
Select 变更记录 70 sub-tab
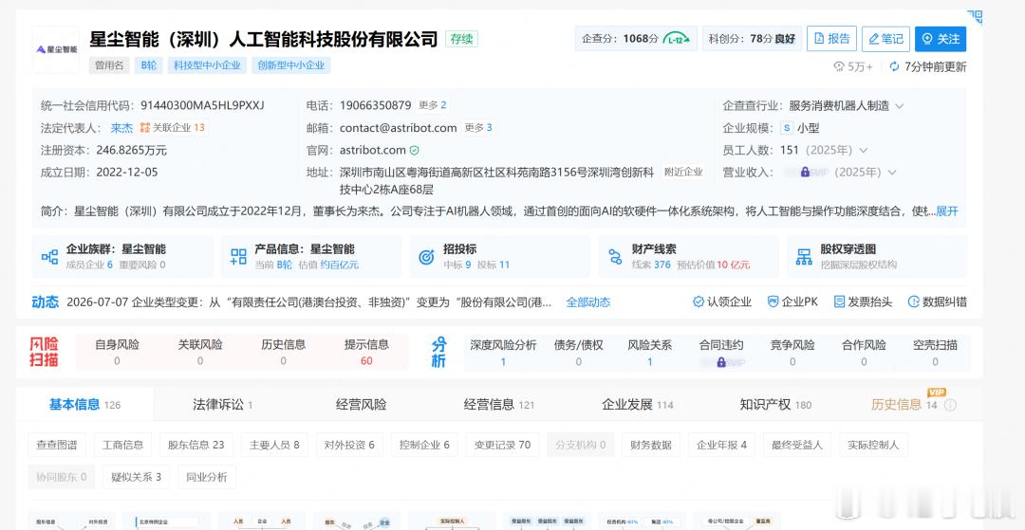tap(502, 445)
